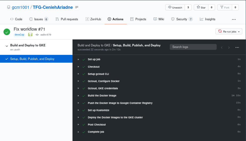Open the Re-run jobs dropdown

(229, 31)
